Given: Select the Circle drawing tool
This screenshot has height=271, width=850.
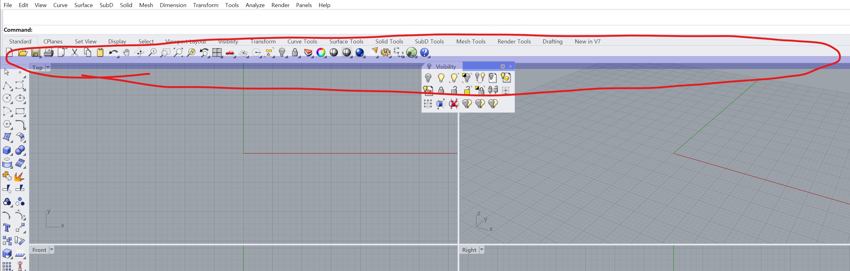Looking at the screenshot, I should click(x=6, y=98).
